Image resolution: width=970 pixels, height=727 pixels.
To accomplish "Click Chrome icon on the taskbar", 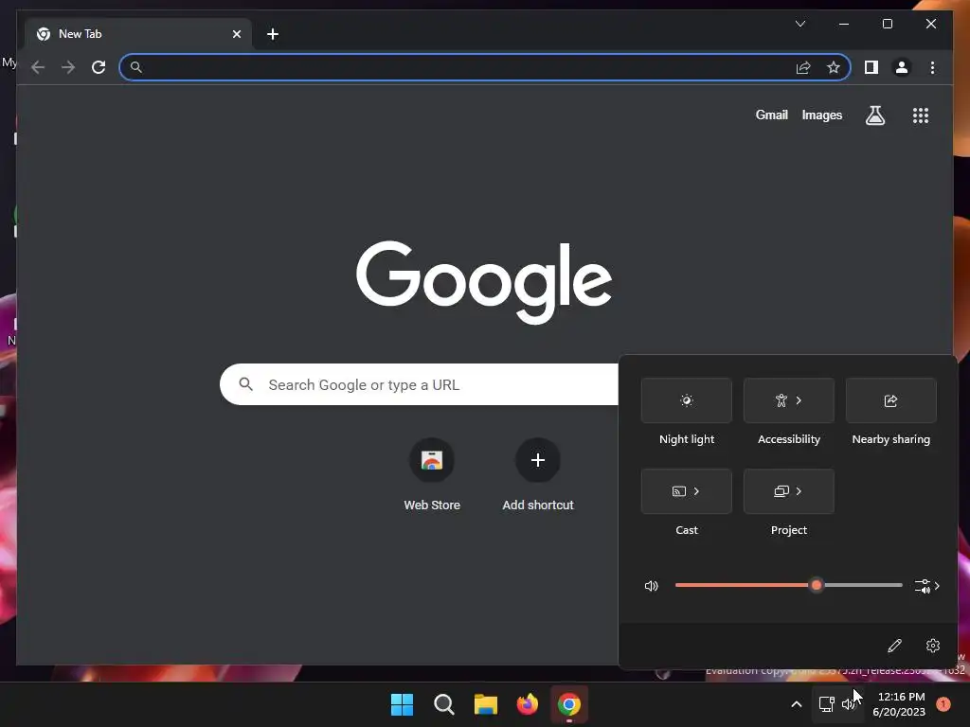I will (569, 704).
